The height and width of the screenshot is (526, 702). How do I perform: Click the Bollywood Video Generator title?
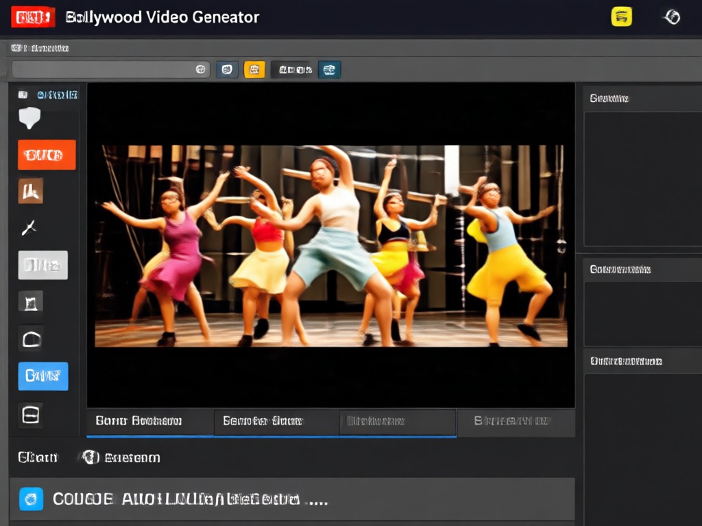pyautogui.click(x=162, y=17)
